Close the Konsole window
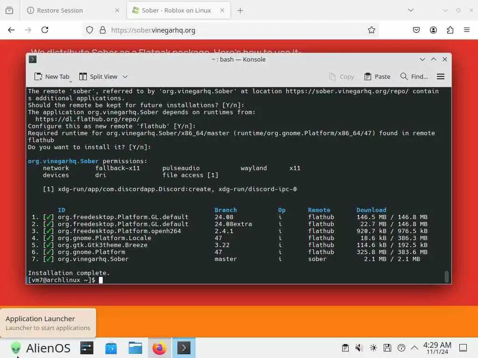 (x=445, y=59)
